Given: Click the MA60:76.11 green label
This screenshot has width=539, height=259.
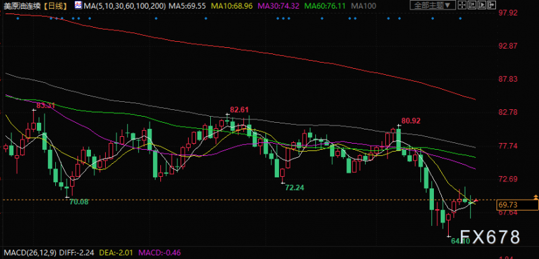Looking at the screenshot, I should point(325,5).
